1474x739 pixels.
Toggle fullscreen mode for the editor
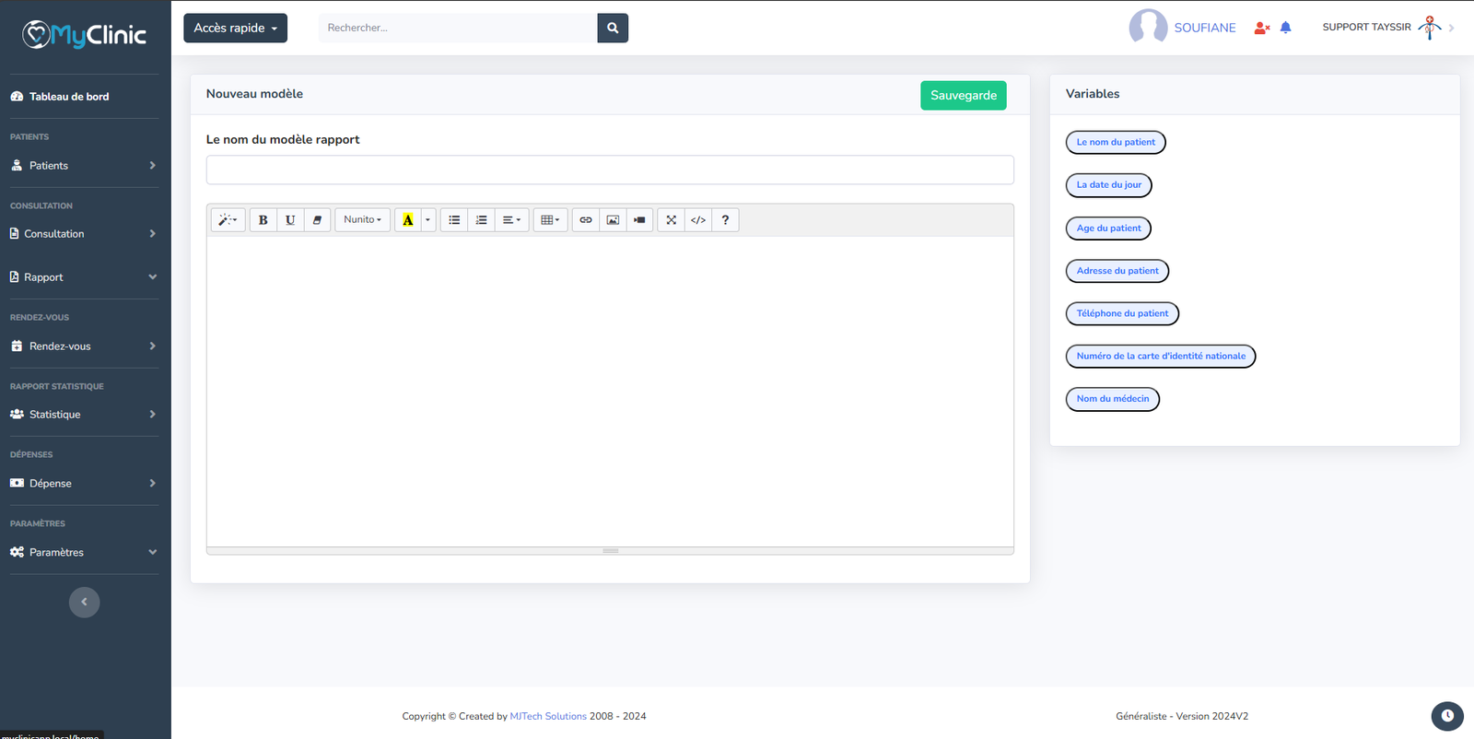pos(671,220)
